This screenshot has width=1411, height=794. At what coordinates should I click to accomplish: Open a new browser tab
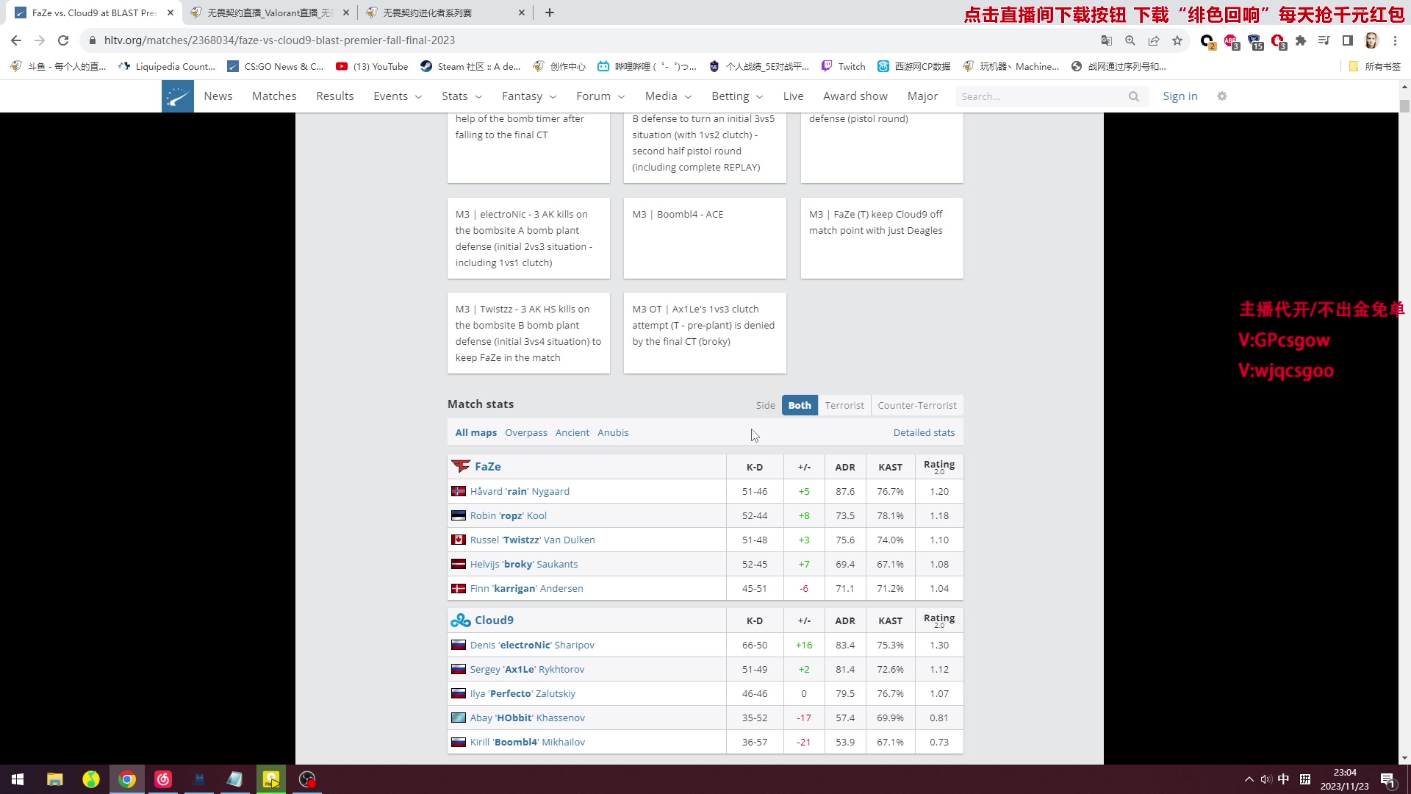pos(550,12)
